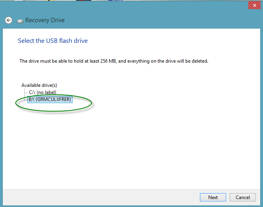Click the Next button

(213, 197)
